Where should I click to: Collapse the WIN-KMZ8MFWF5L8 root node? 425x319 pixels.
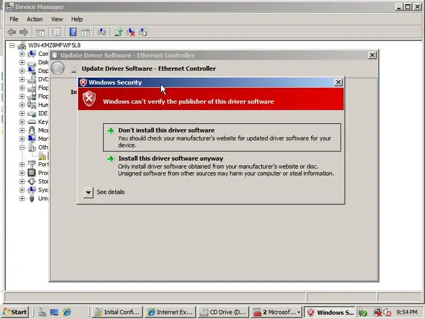pyautogui.click(x=12, y=45)
